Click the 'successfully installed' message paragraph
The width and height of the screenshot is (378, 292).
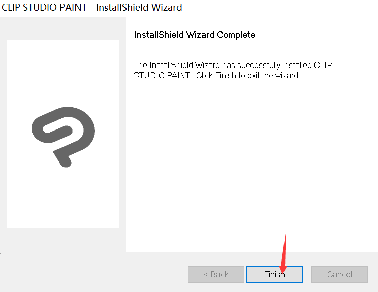click(233, 70)
